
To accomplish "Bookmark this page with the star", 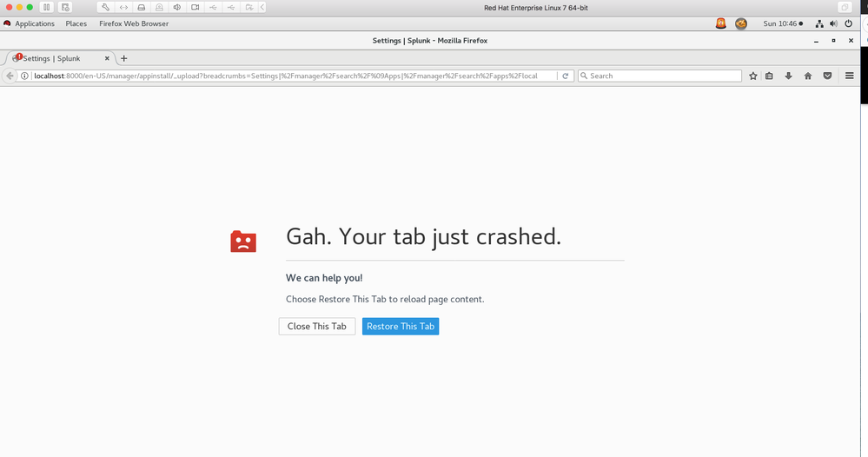I will (752, 76).
